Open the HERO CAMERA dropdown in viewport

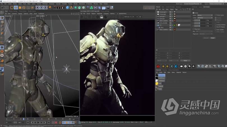tap(41, 16)
